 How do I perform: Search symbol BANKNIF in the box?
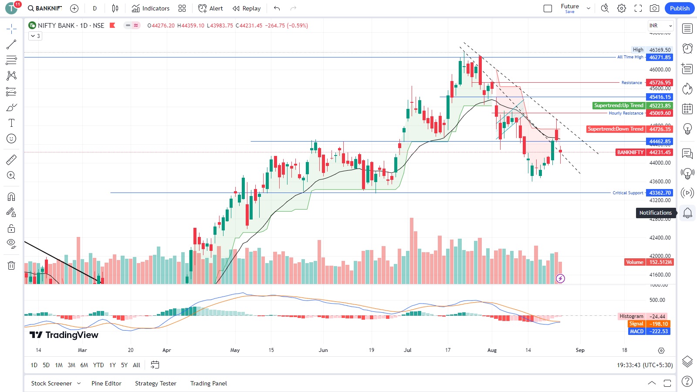[x=45, y=8]
